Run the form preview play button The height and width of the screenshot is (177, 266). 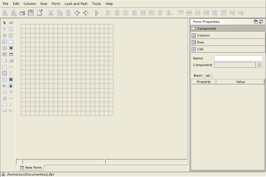coord(97,13)
